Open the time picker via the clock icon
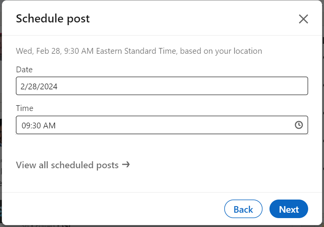 pos(298,125)
